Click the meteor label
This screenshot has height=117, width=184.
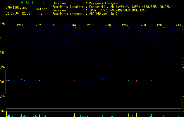coord(42,9)
